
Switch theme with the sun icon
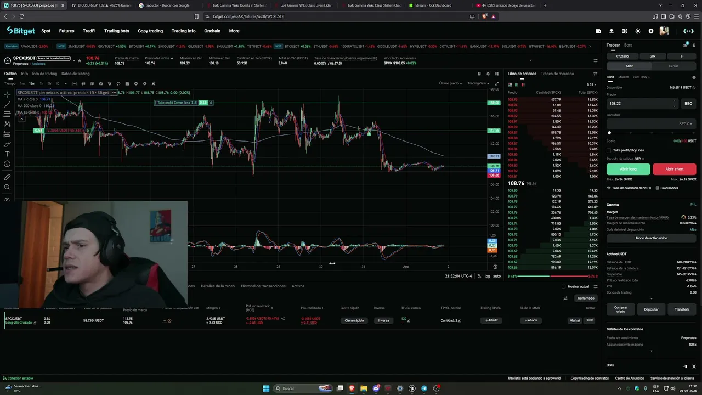[x=638, y=31]
